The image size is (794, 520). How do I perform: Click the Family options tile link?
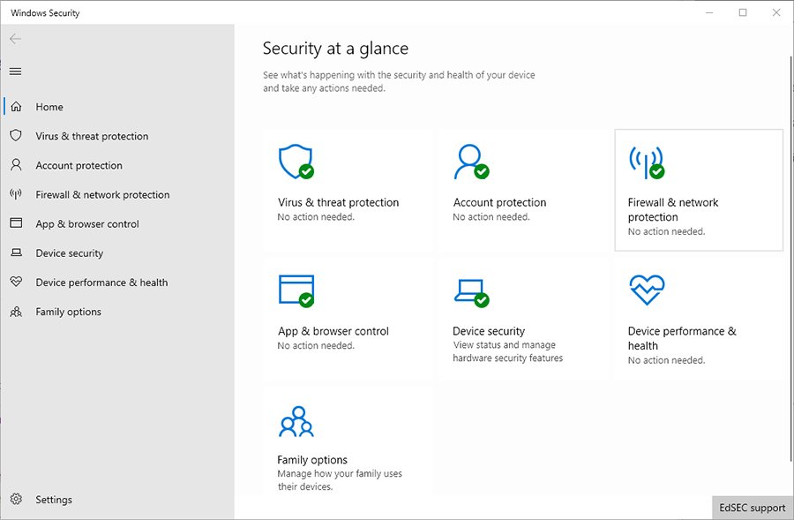pyautogui.click(x=313, y=459)
